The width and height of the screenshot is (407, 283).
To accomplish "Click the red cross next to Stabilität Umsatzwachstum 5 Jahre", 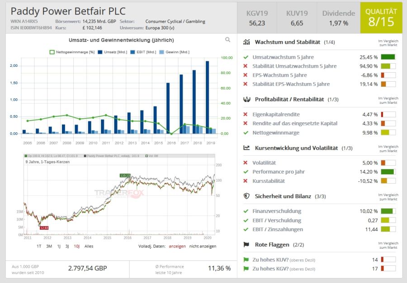I will 245,66.
